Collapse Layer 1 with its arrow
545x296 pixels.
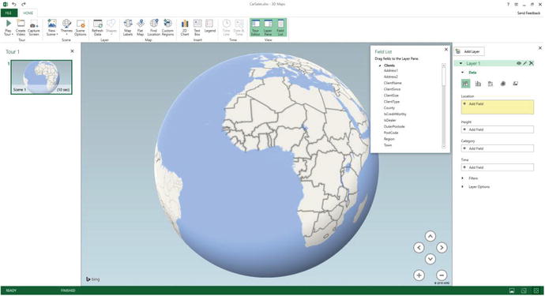click(x=461, y=64)
